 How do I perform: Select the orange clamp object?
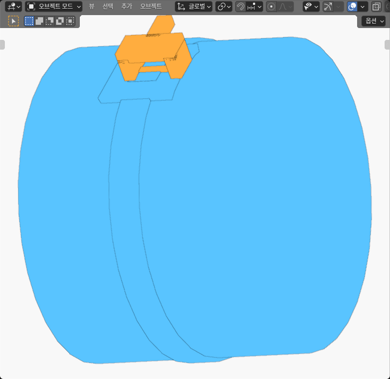tap(152, 47)
